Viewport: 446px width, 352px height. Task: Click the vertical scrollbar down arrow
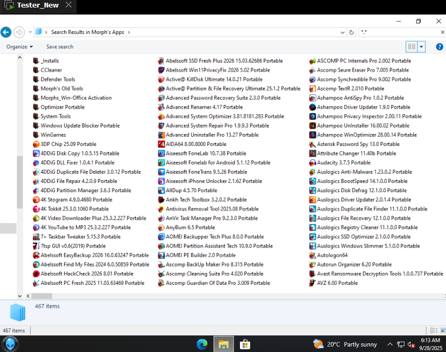tap(19, 296)
